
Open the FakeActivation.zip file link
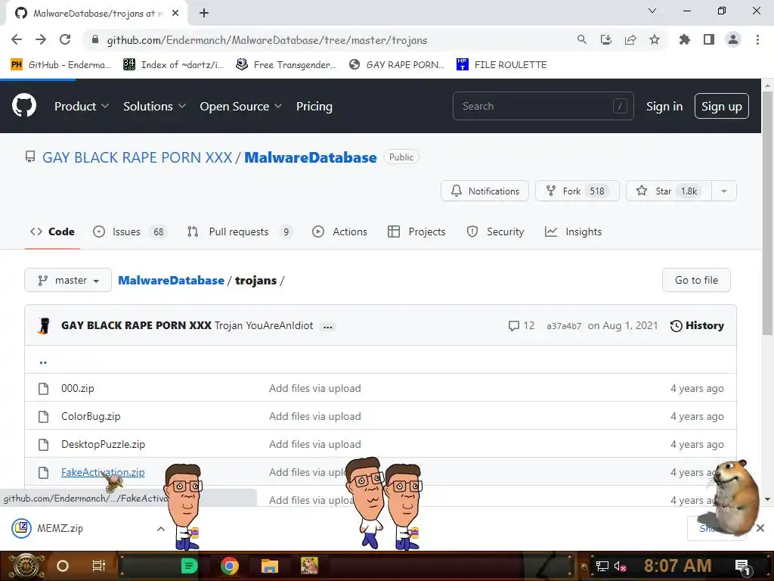coord(103,472)
